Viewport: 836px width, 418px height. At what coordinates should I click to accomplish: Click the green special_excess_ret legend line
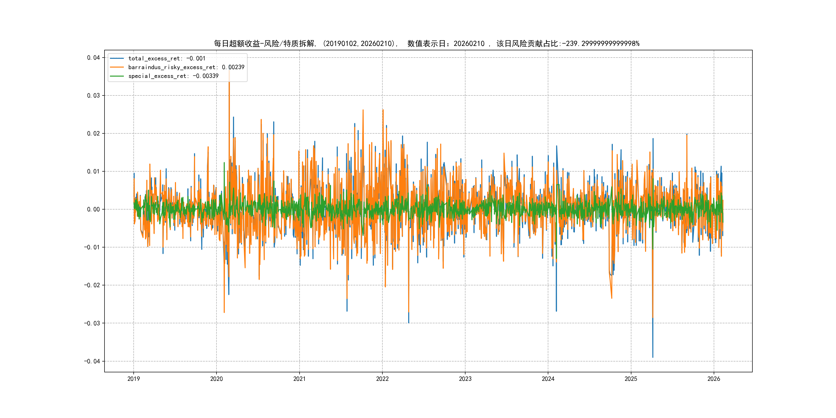point(117,76)
